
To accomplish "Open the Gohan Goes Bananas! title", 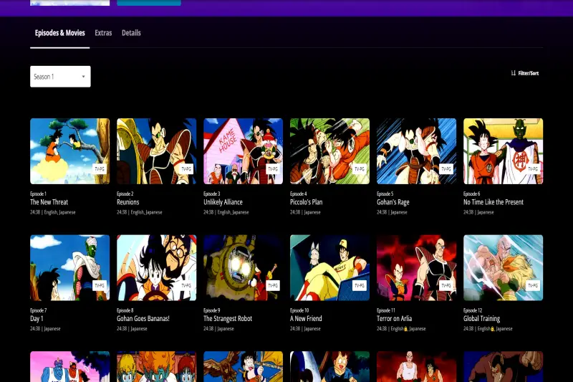I will [143, 318].
